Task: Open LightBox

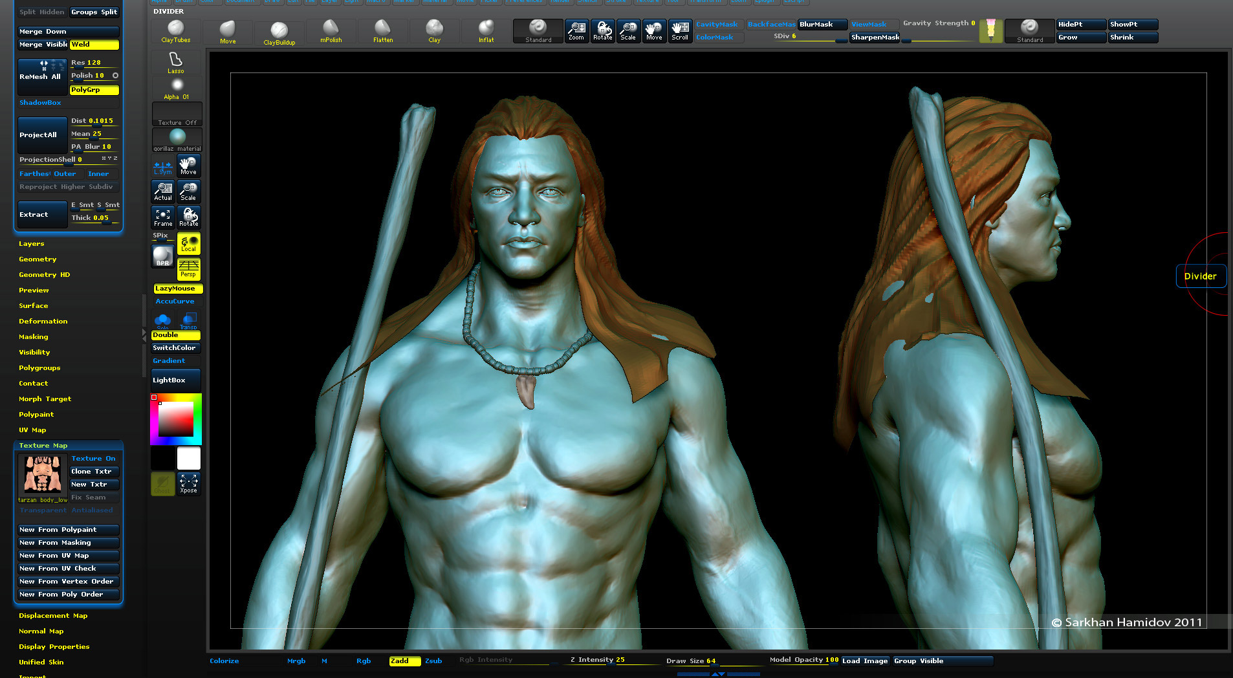Action: click(x=176, y=380)
